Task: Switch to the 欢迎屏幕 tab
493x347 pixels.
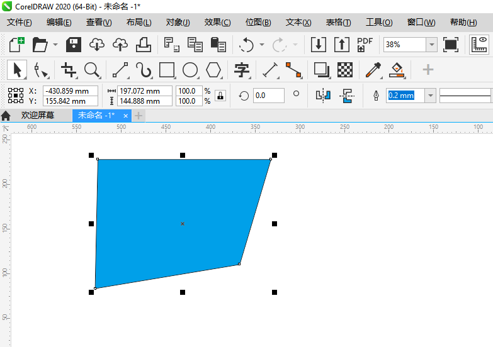Action: [38, 116]
